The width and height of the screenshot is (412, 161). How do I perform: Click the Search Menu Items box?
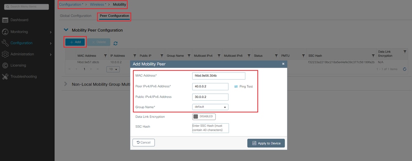27,7
